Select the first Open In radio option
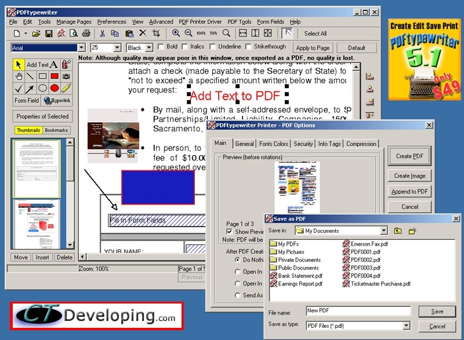The image size is (464, 340). (237, 272)
